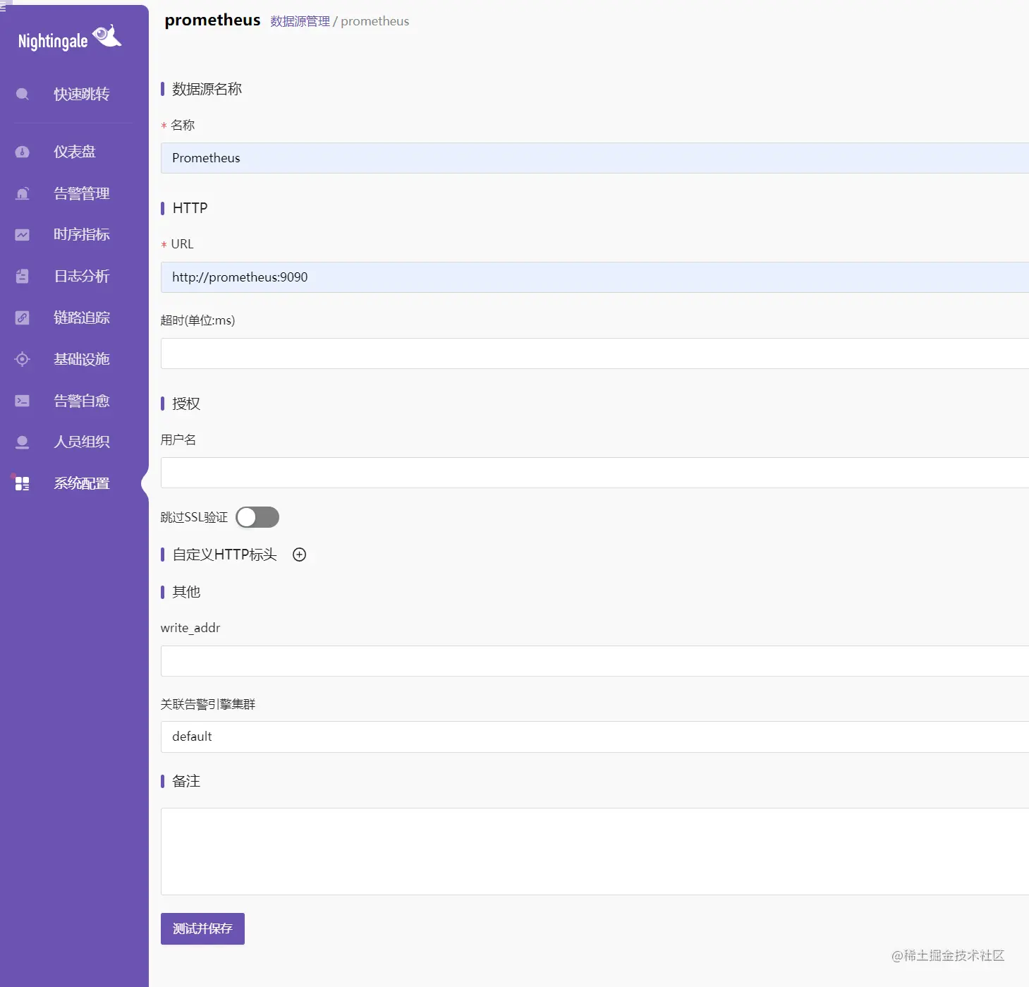Open the 关联告警引擎集群 default dropdown
Screen dimensions: 1029x987
(595, 737)
